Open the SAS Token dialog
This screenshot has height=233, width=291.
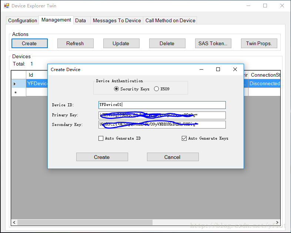tap(213, 43)
